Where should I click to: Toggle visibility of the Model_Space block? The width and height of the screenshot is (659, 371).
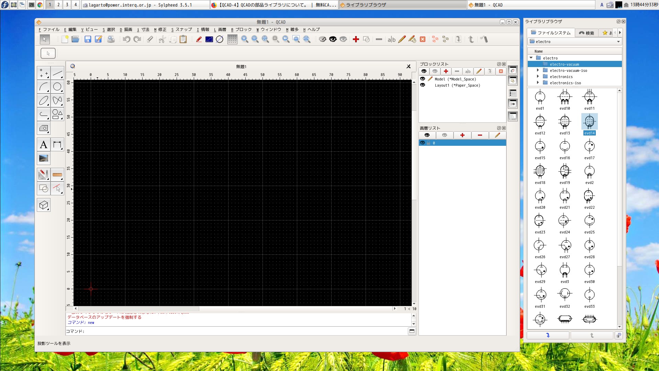click(x=423, y=79)
